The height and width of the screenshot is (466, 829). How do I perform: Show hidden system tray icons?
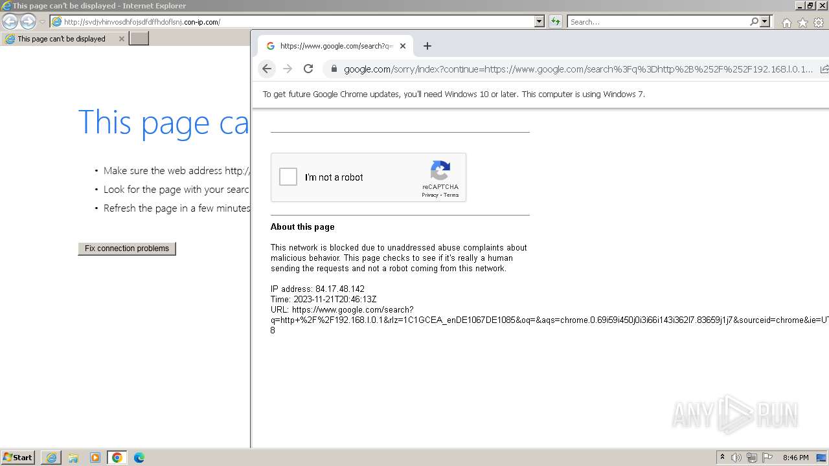pos(722,458)
